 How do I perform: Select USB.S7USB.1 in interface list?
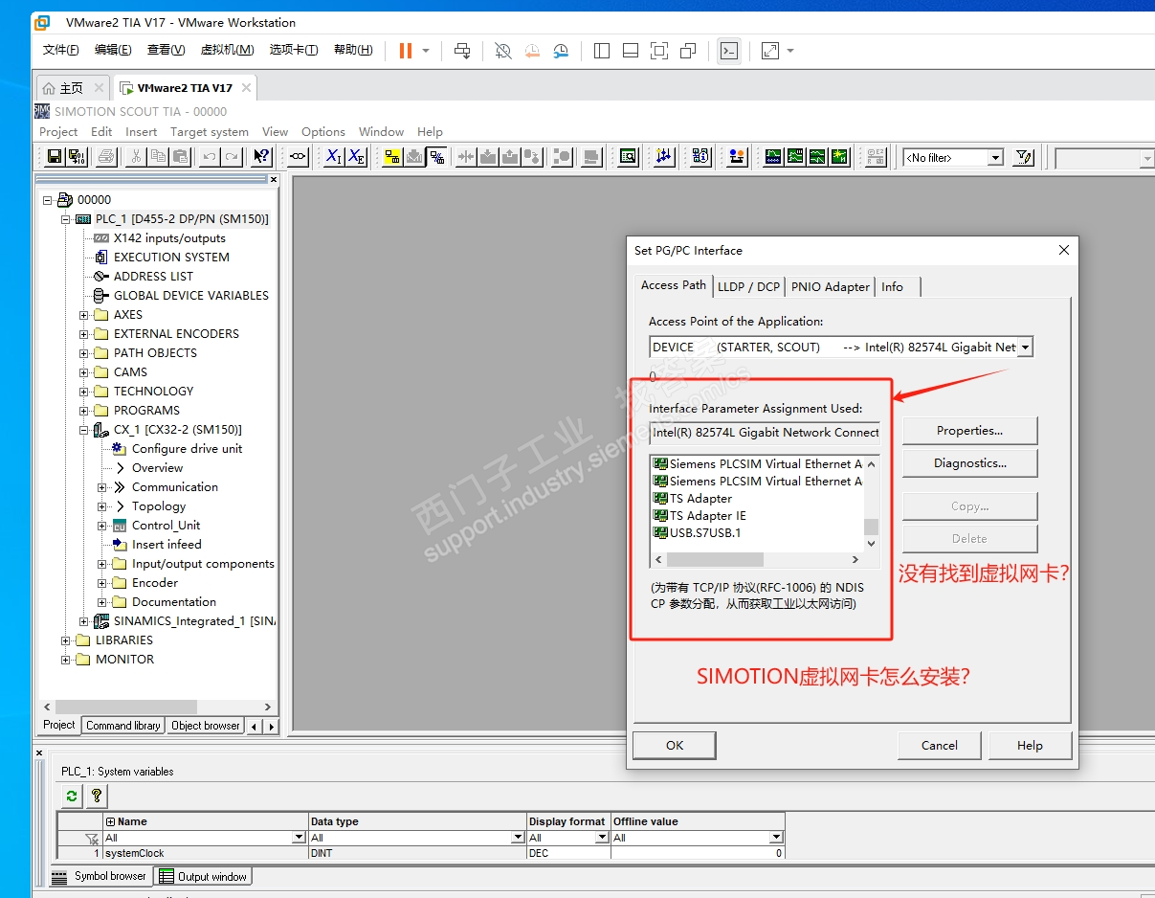[705, 533]
